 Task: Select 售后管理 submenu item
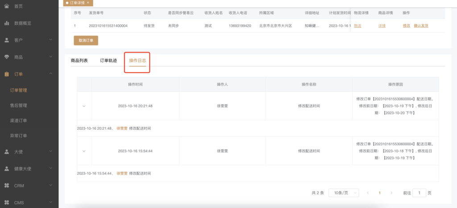pyautogui.click(x=18, y=106)
